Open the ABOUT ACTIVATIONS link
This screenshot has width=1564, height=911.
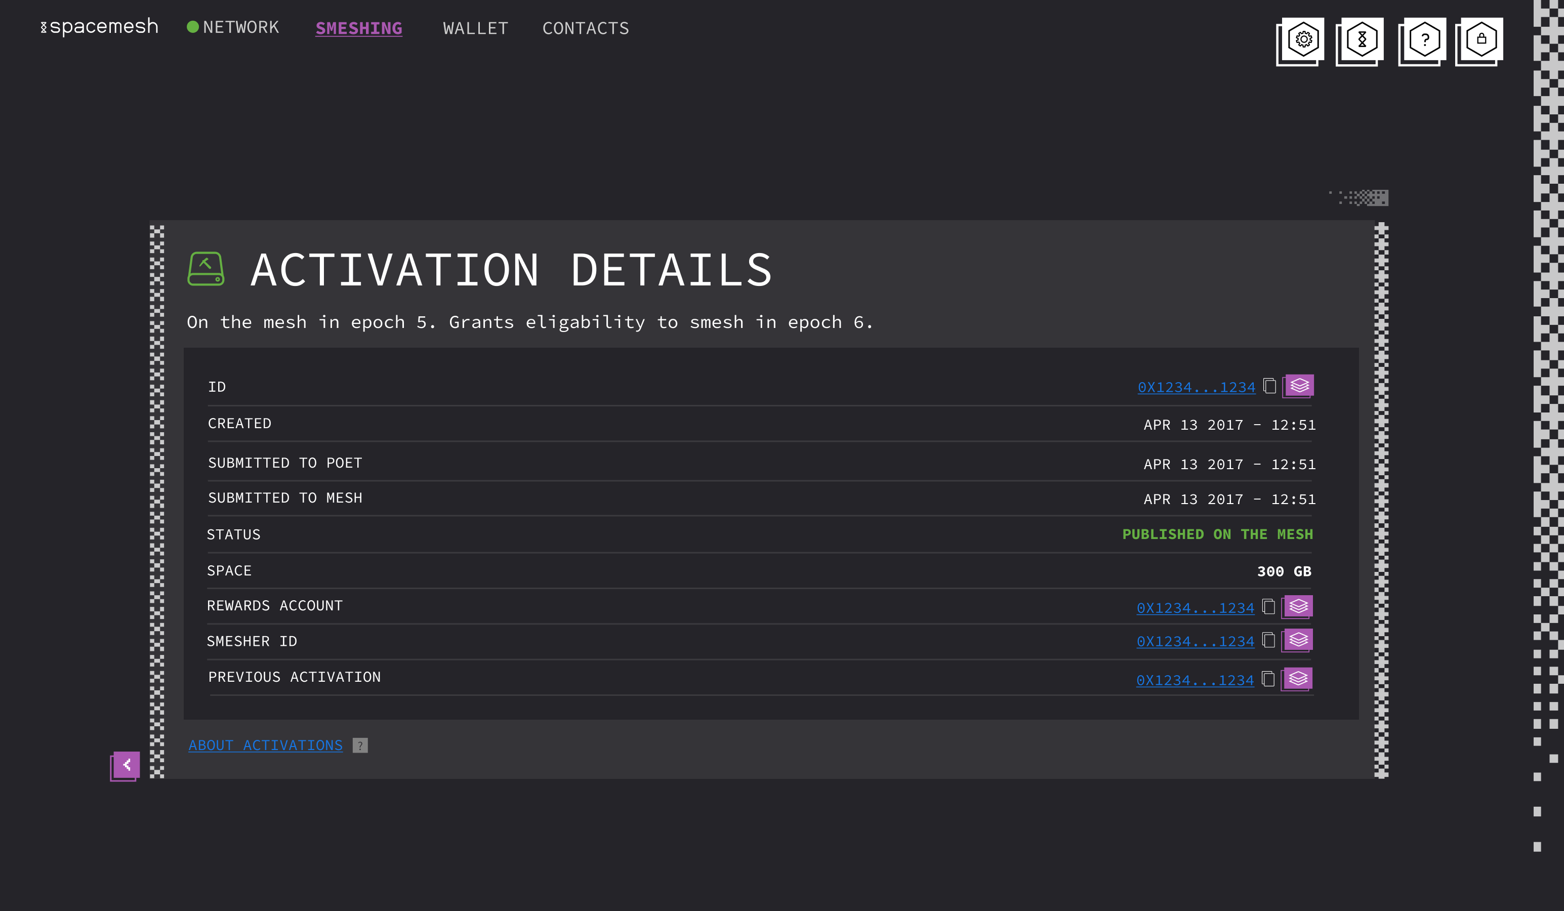pyautogui.click(x=265, y=744)
